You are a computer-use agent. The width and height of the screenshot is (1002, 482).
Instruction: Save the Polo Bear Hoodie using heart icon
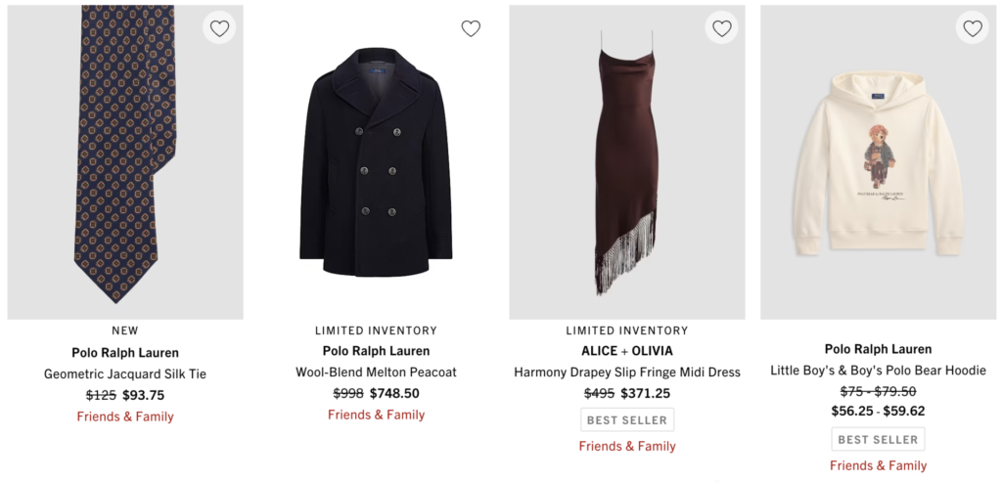[973, 28]
